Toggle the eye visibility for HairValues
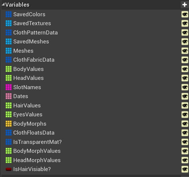The image size is (189, 177). pyautogui.click(x=185, y=105)
